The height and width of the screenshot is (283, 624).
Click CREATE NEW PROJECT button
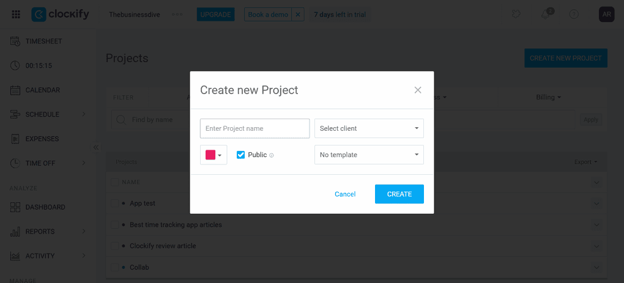tap(565, 58)
